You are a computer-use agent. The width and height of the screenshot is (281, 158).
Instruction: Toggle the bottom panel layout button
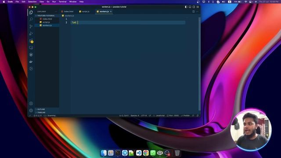(x=190, y=7)
